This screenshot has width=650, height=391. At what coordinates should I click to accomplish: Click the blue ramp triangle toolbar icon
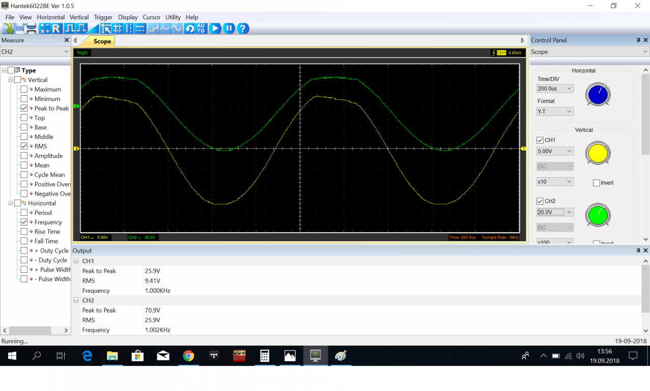tap(94, 29)
